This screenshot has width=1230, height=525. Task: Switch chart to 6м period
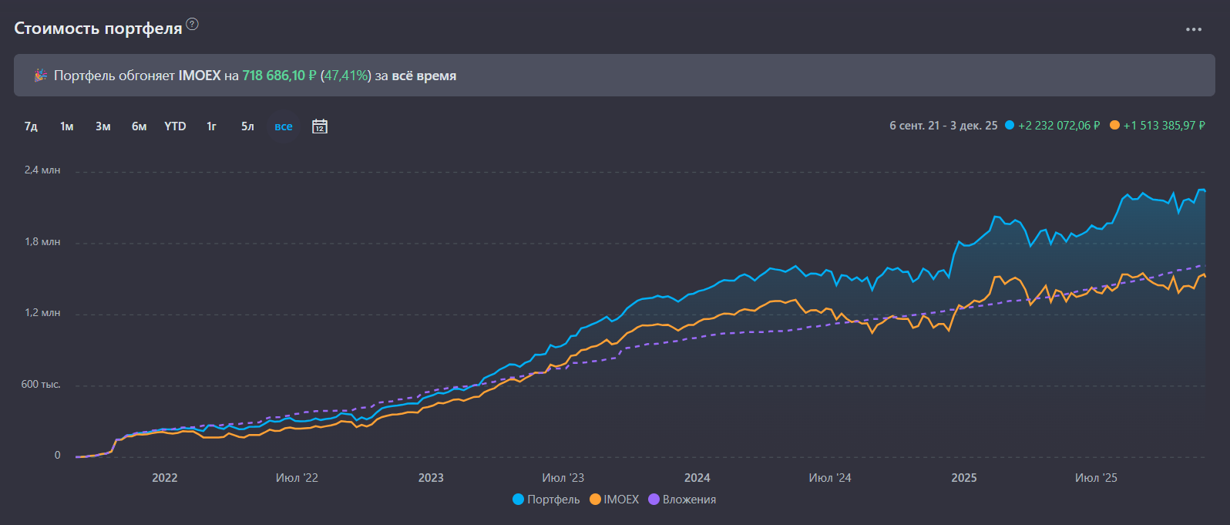139,126
